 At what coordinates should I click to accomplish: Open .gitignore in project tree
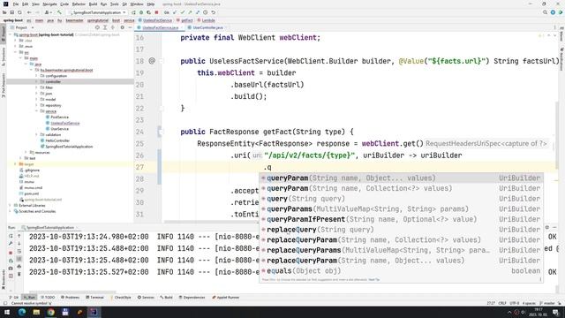click(x=32, y=170)
